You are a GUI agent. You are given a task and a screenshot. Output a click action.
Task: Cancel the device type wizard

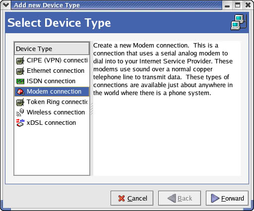(x=132, y=198)
